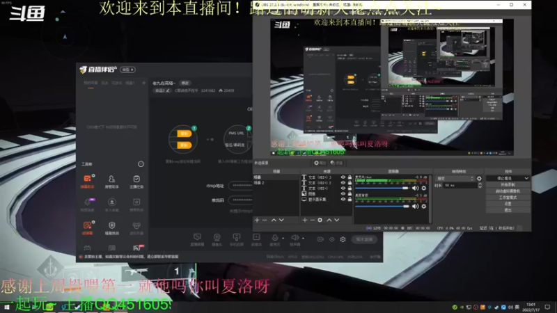Remove scene with OBS scenes minus button
Viewport: 557px width, 313px height.
265,220
